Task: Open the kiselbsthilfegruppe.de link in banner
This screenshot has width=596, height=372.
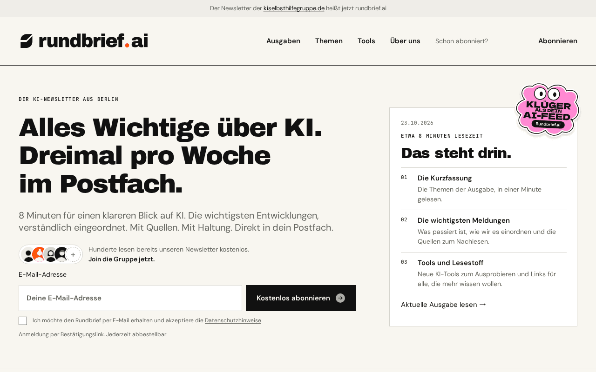Action: tap(294, 8)
